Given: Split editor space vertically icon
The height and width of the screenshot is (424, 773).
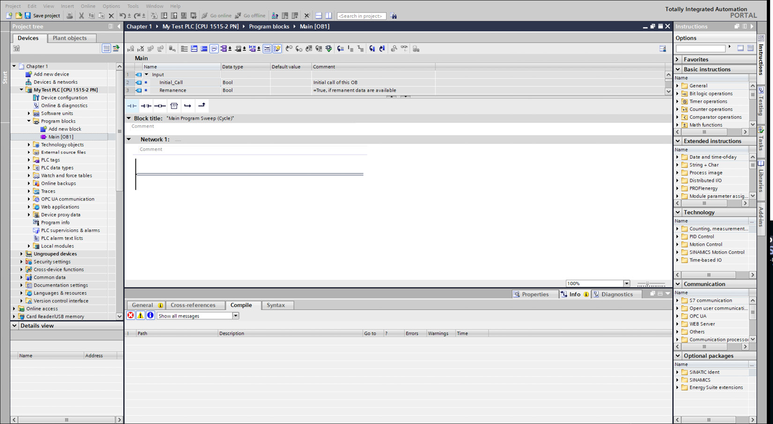Looking at the screenshot, I should pos(328,16).
